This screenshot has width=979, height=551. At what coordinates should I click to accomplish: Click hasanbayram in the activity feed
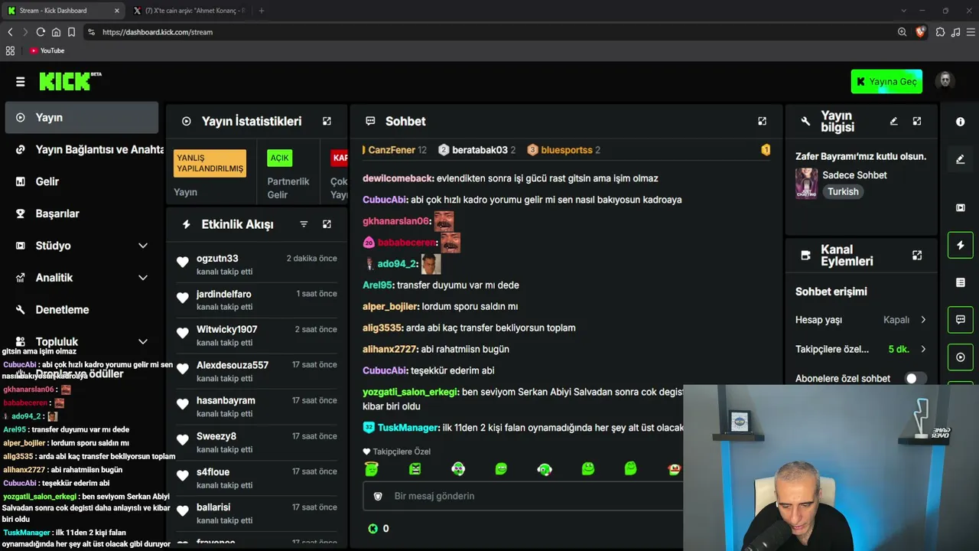pyautogui.click(x=226, y=401)
